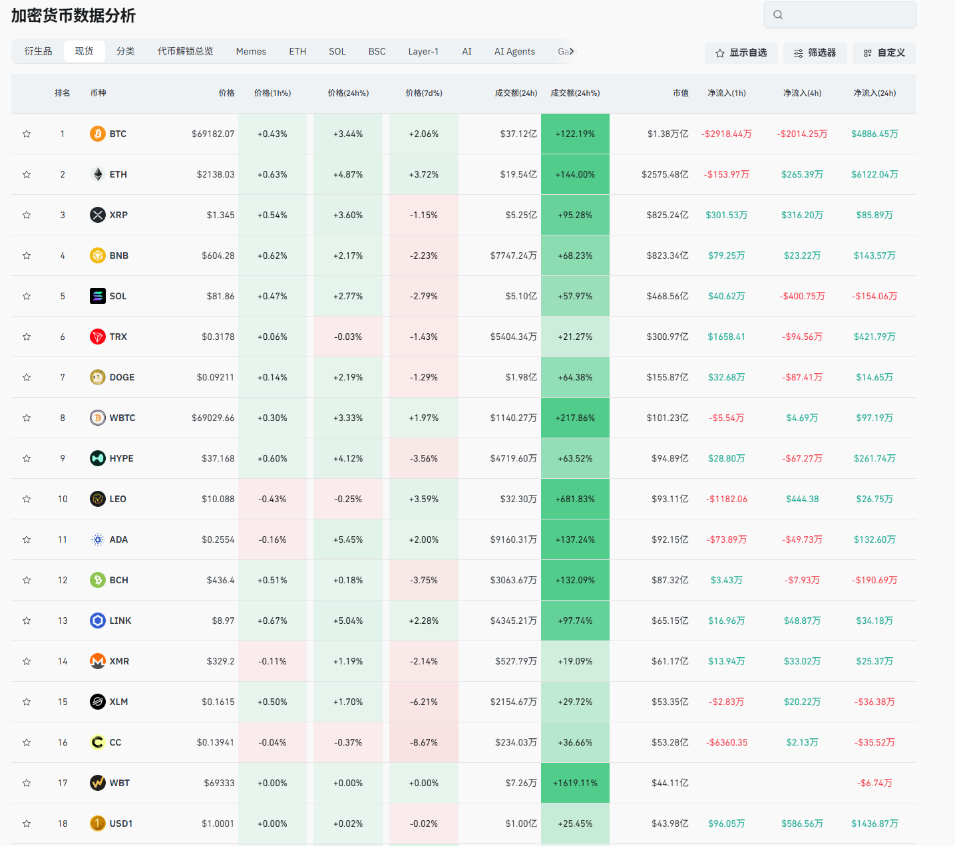The height and width of the screenshot is (846, 955).
Task: Switch to the Memes tab
Action: tap(251, 51)
